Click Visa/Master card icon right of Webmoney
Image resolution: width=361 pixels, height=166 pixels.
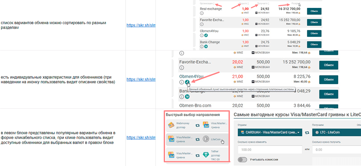[x=206, y=125]
